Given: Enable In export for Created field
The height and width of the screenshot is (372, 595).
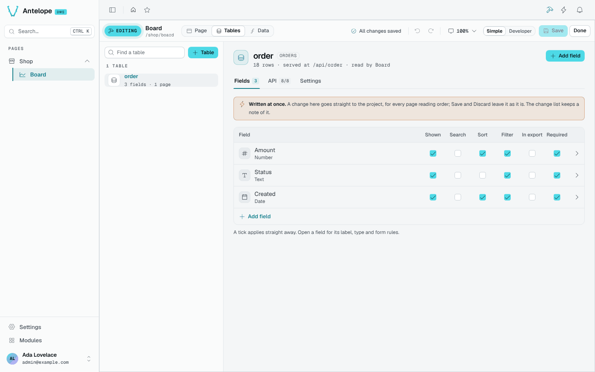Looking at the screenshot, I should [x=532, y=197].
